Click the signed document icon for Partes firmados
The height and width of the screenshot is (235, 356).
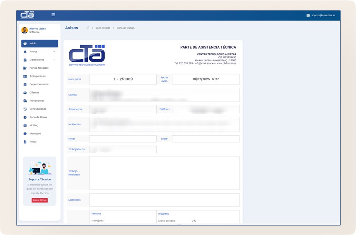25,68
